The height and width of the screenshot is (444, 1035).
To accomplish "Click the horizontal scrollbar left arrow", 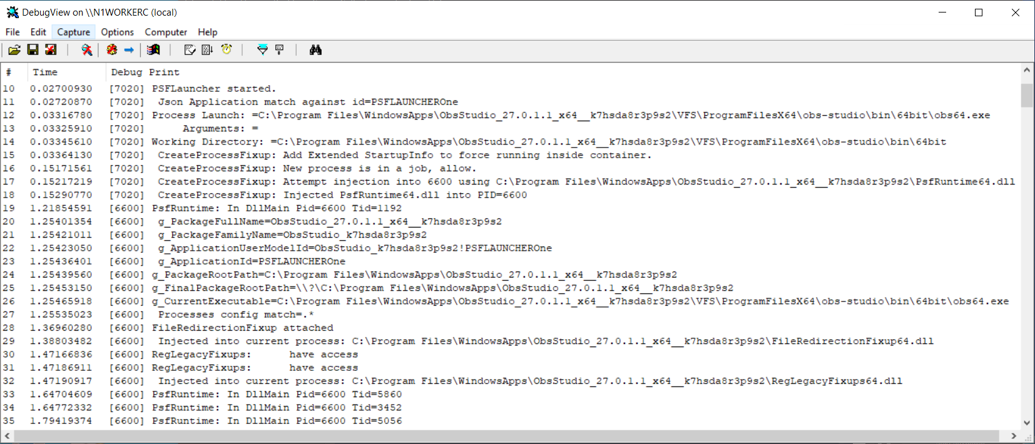I will click(x=8, y=435).
